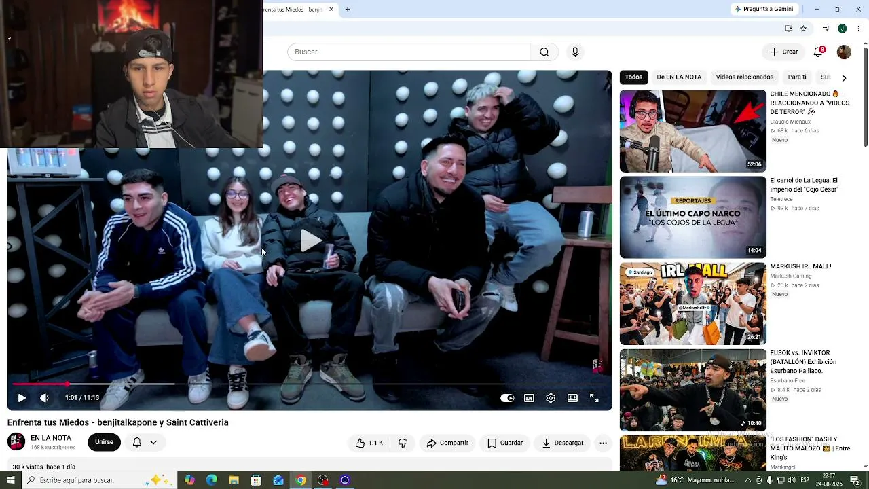Click the magnifying glass search button
This screenshot has height=489, width=869.
544,52
